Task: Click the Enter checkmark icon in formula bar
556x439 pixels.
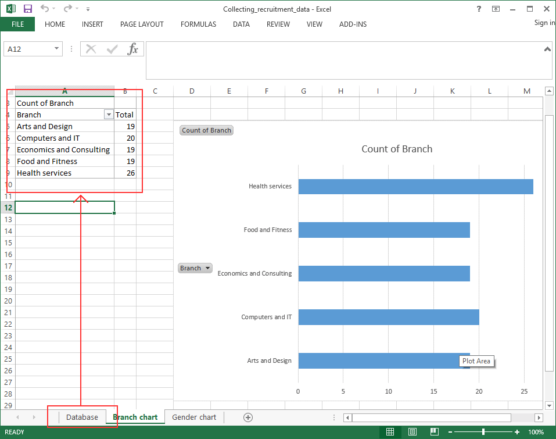Action: [x=112, y=49]
